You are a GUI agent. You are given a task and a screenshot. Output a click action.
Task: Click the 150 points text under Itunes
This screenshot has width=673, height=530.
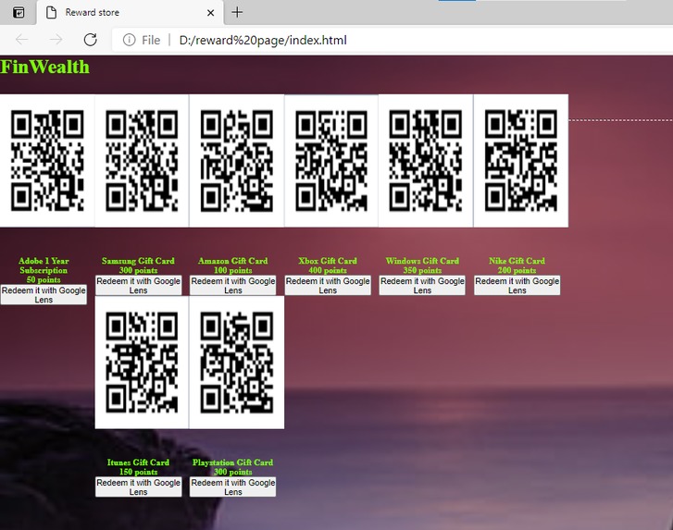(x=138, y=472)
